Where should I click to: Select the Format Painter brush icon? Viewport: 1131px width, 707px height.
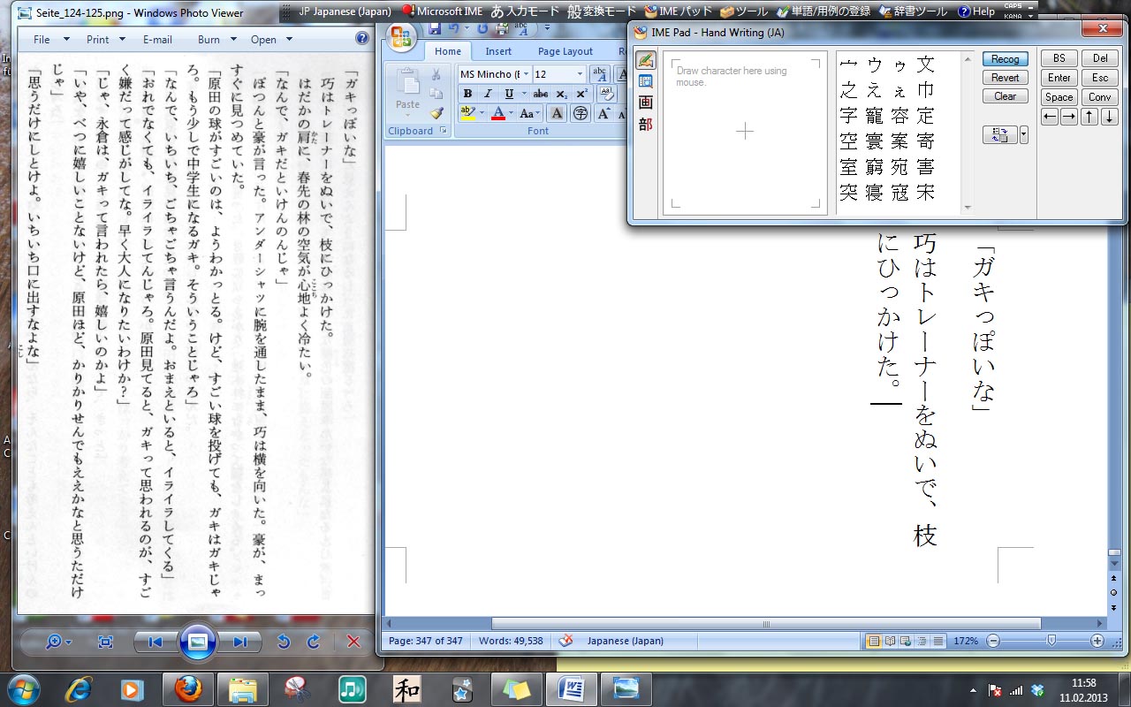(x=436, y=113)
